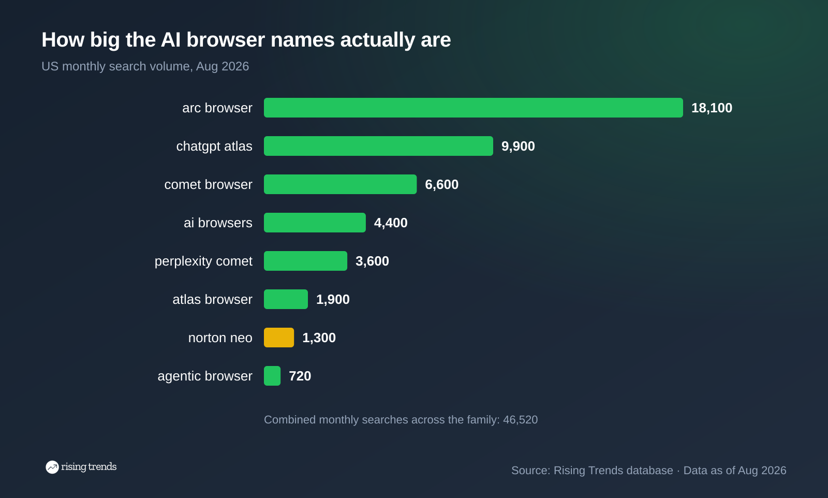Click the value 6,600
Screen dimensions: 828x498
click(x=442, y=184)
